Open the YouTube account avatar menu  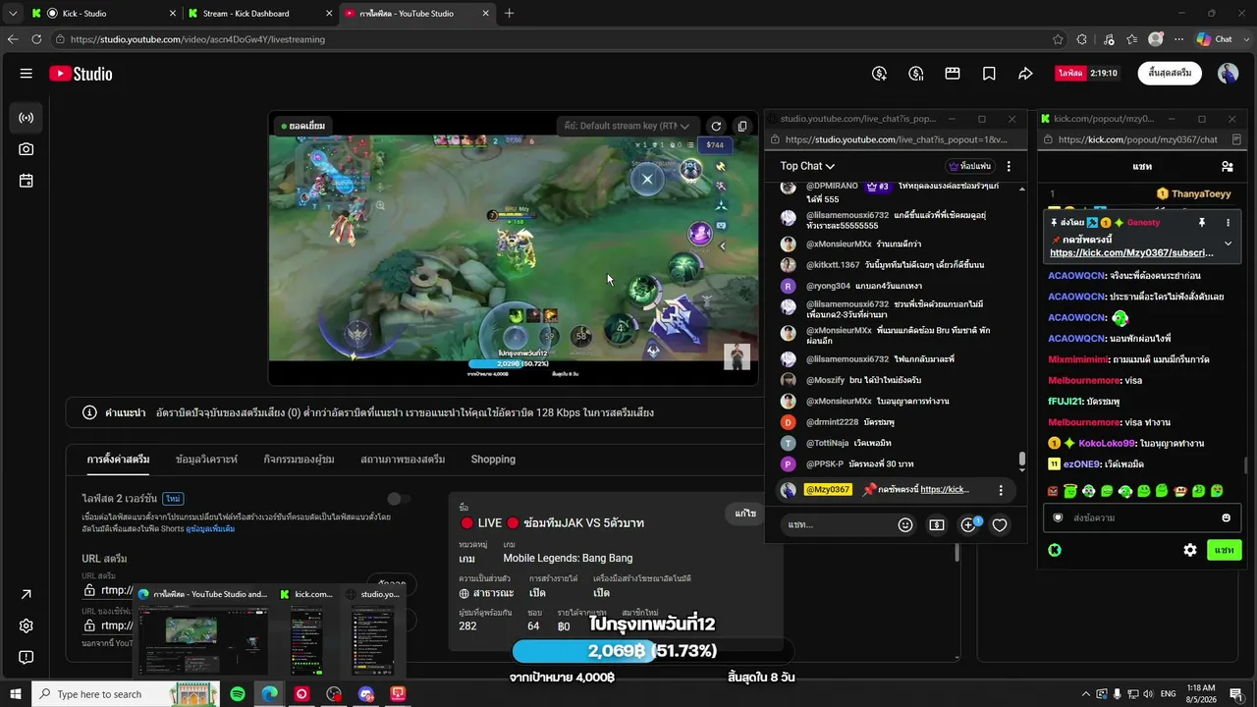(x=1228, y=74)
